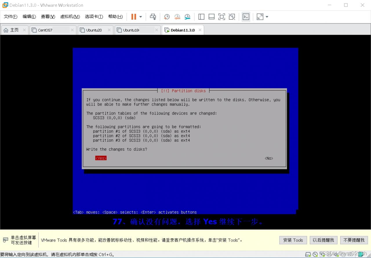Open the 编辑 menu
This screenshot has height=258, width=371.
[x=29, y=16]
